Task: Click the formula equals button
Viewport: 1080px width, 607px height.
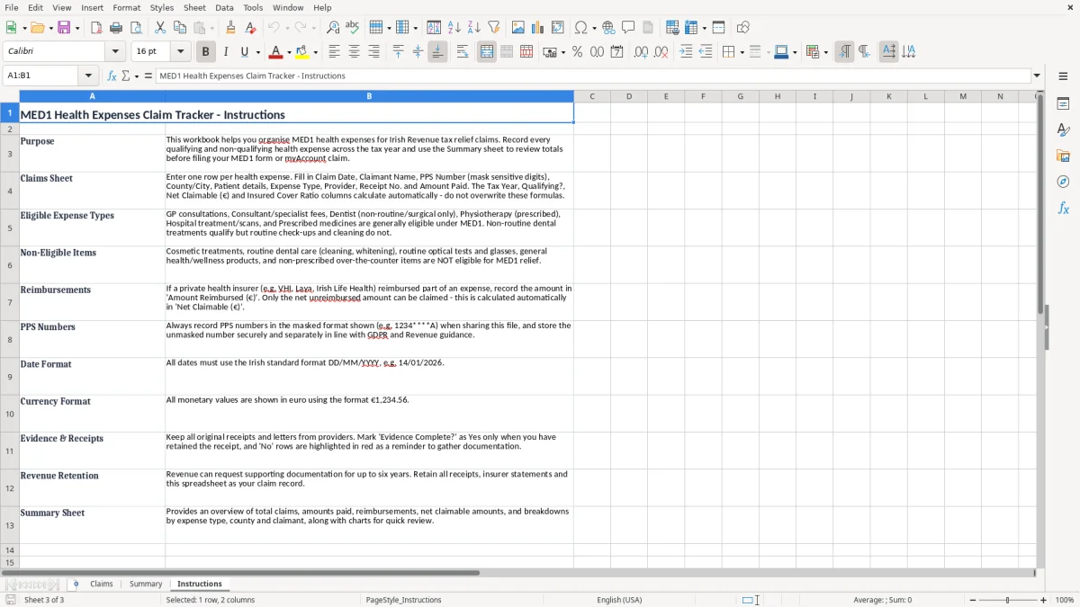Action: [x=148, y=76]
